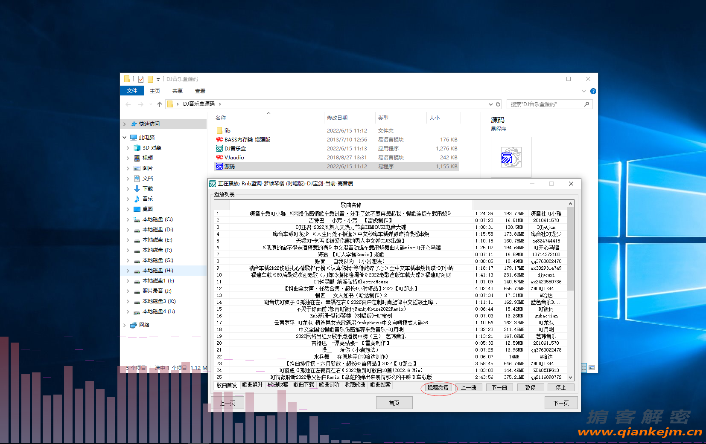The width and height of the screenshot is (706, 444).
Task: Open 图片 library in navigation pane
Action: tap(147, 168)
